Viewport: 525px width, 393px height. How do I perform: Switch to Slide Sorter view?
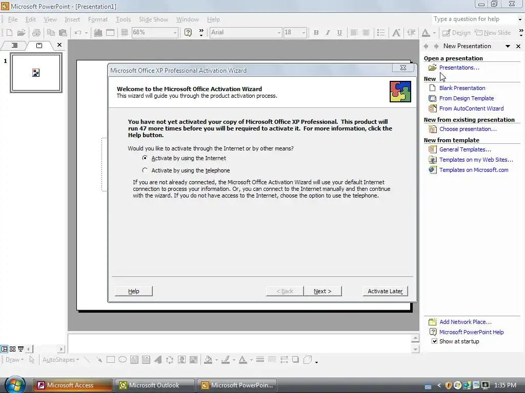pyautogui.click(x=12, y=349)
